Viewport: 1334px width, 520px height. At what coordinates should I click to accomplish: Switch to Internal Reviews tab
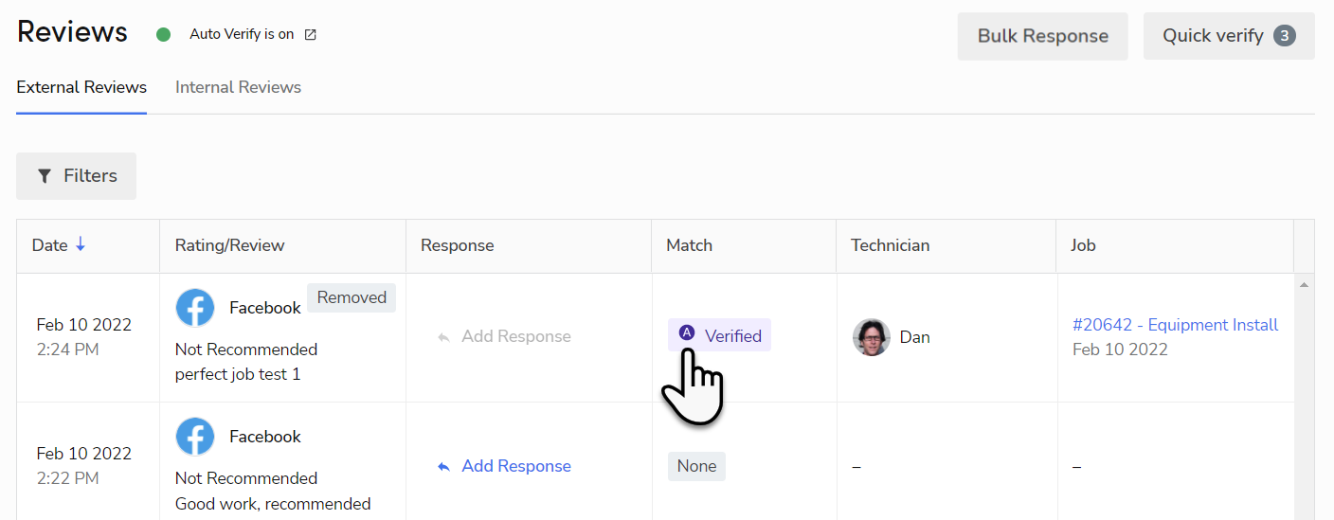pos(238,87)
